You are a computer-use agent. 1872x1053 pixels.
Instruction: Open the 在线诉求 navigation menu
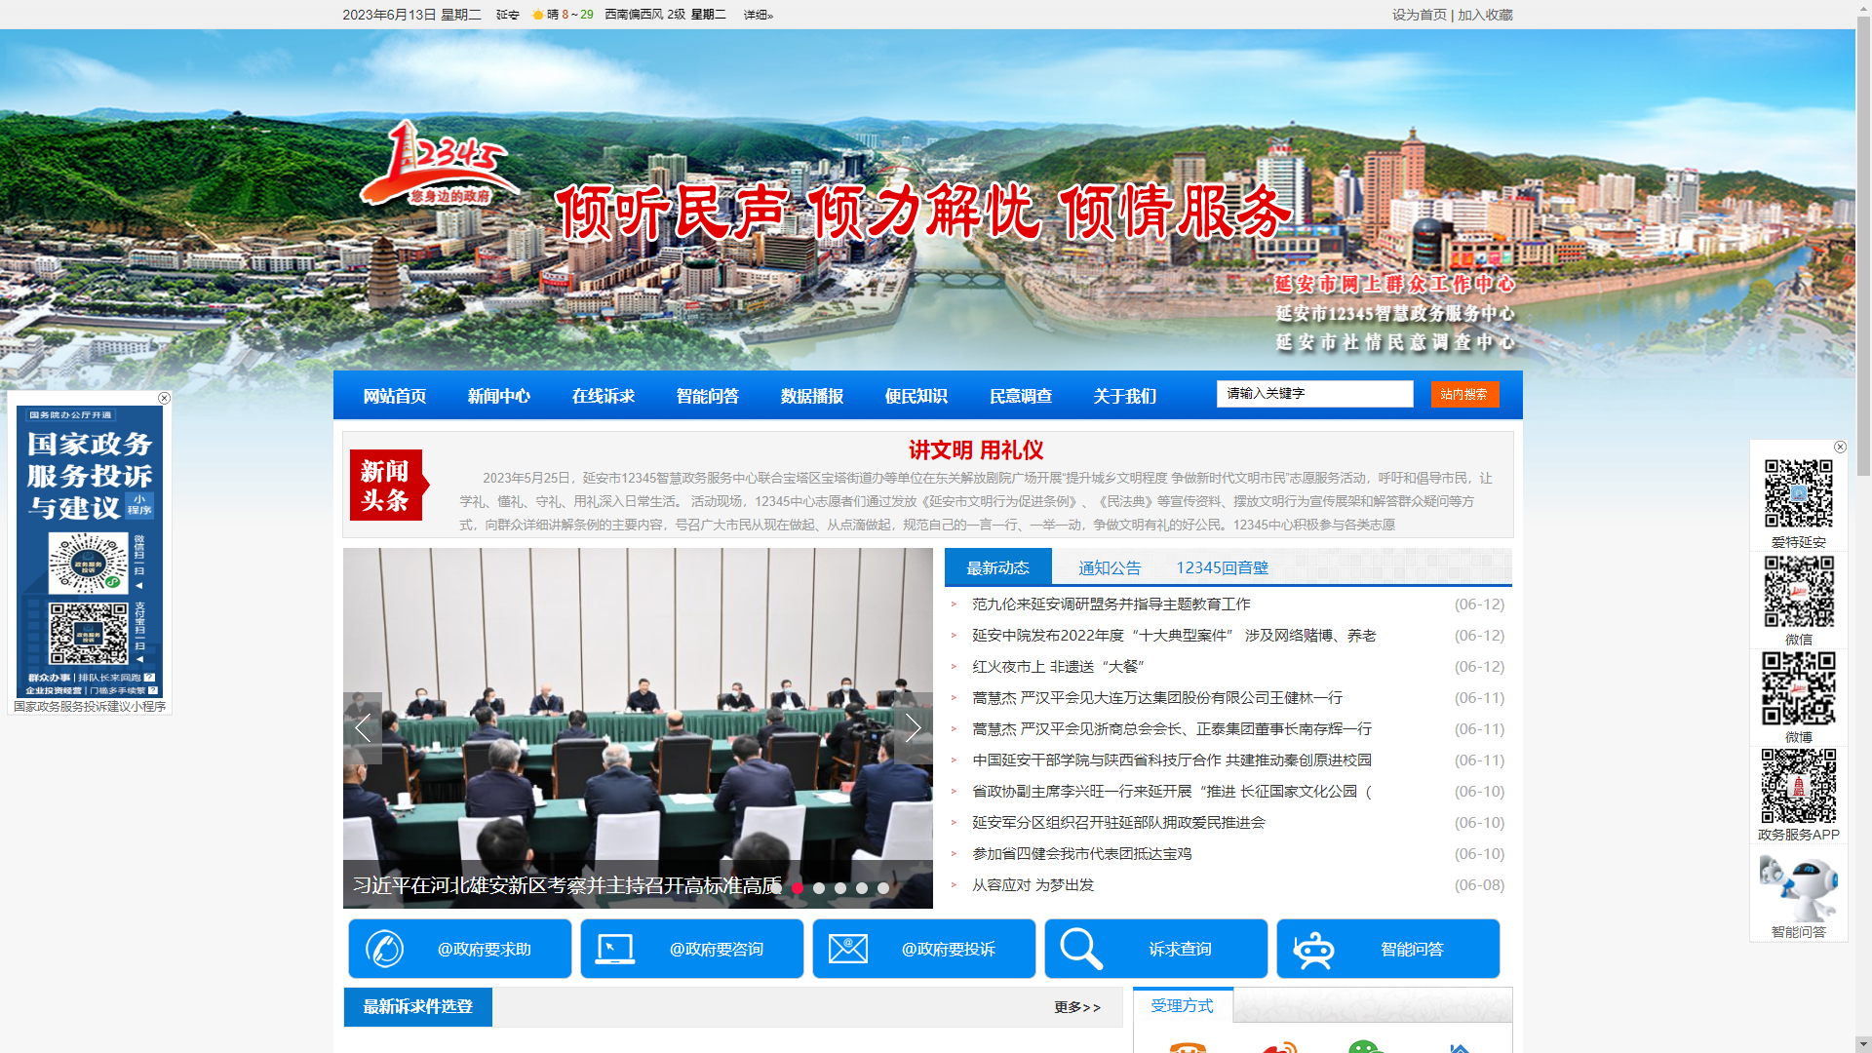603,396
